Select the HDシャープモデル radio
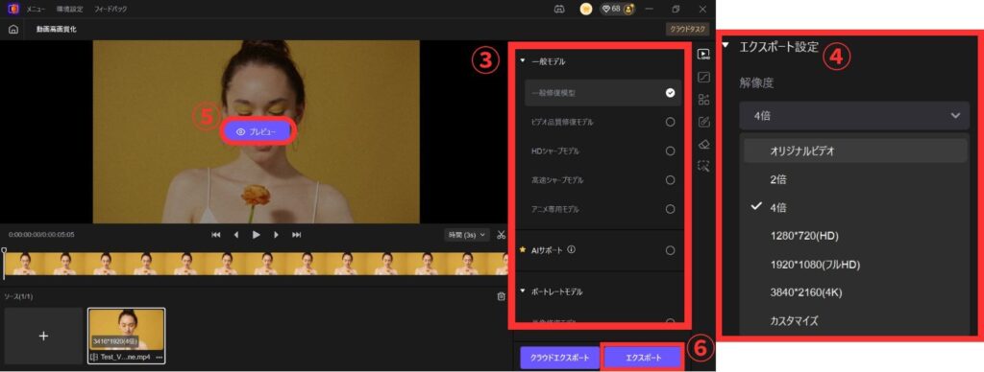Image resolution: width=984 pixels, height=372 pixels. coord(670,151)
